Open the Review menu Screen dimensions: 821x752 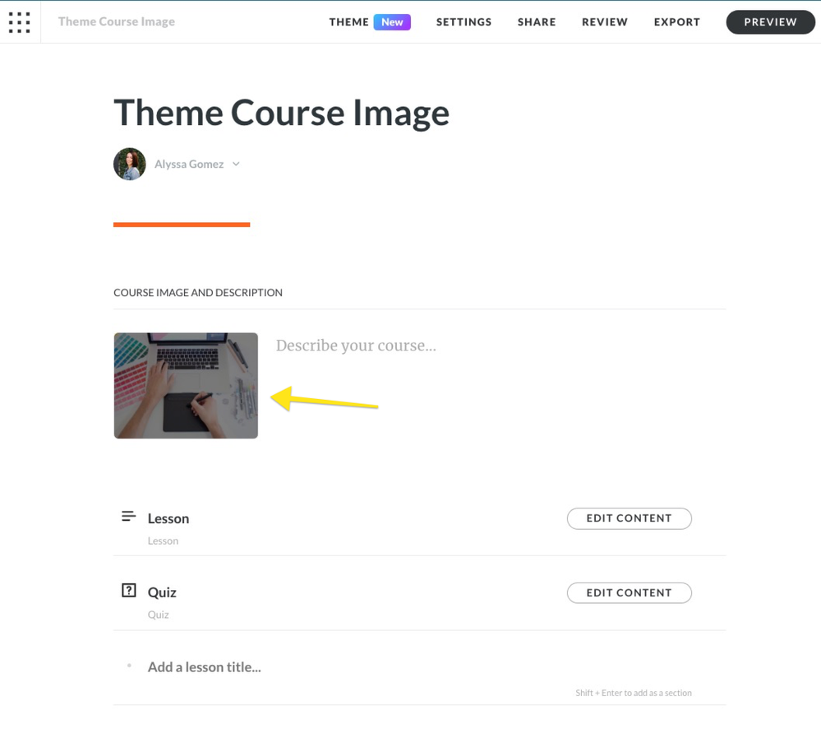coord(605,22)
